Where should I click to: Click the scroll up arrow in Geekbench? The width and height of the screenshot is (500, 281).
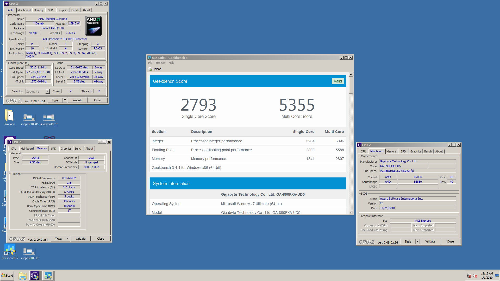[x=351, y=75]
